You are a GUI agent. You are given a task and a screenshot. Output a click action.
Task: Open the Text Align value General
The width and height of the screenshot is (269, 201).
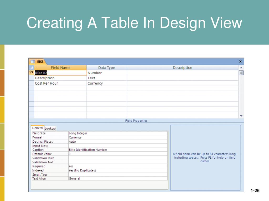tap(118, 178)
